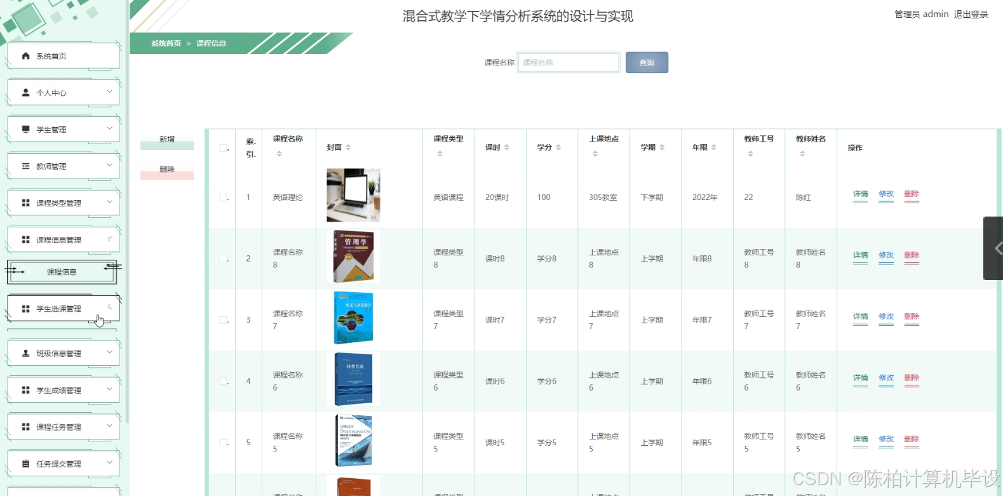Sort by 年限 column arrows

714,147
